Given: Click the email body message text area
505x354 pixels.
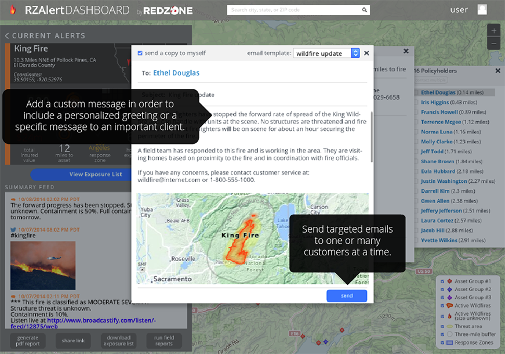Looking at the screenshot, I should [x=253, y=147].
